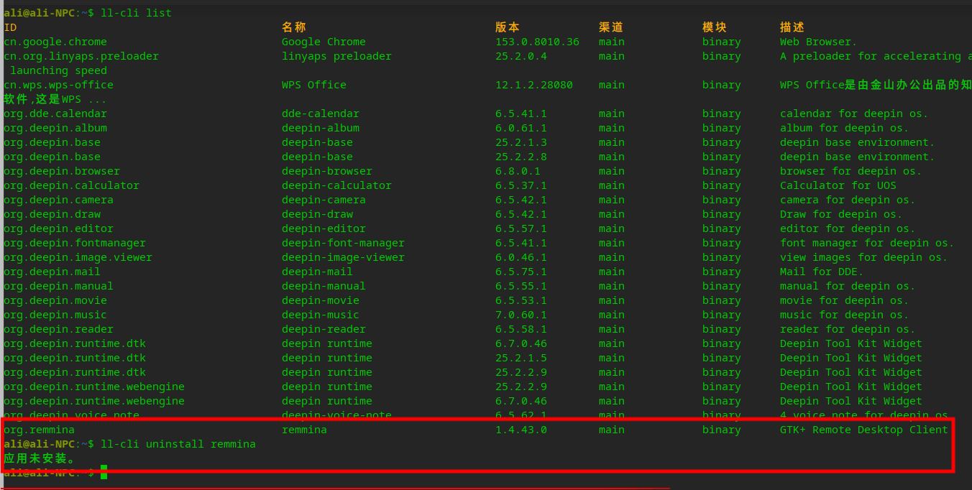Click music version 7.0.60.1
The width and height of the screenshot is (972, 490).
tap(521, 315)
